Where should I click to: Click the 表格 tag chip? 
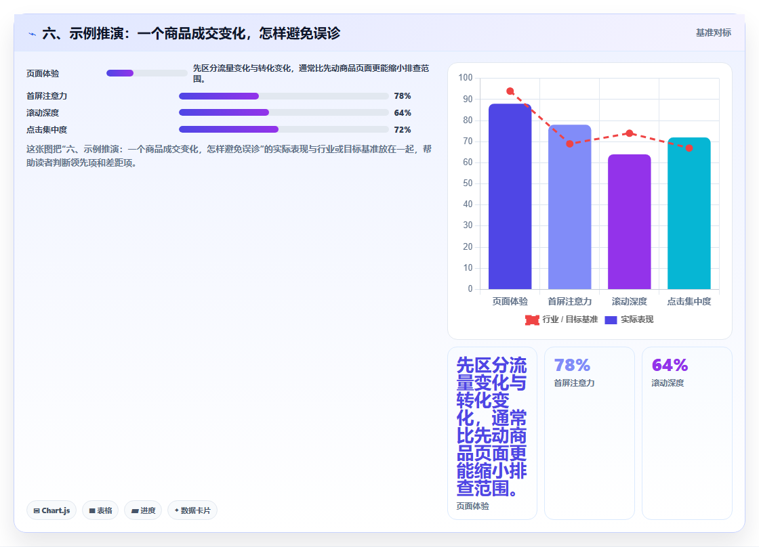click(100, 510)
